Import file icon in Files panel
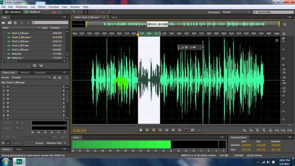 click(10, 22)
